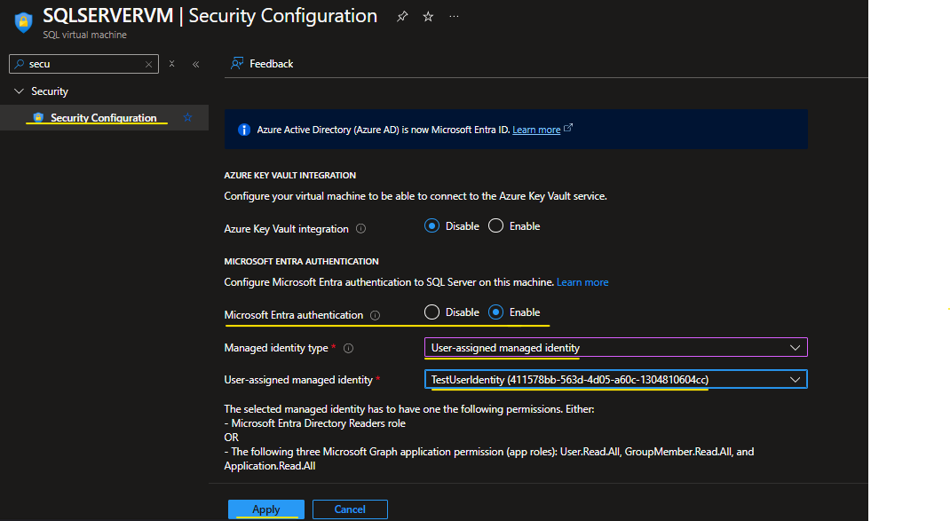This screenshot has width=950, height=521.
Task: Clear the 'secu' search text
Action: point(148,64)
